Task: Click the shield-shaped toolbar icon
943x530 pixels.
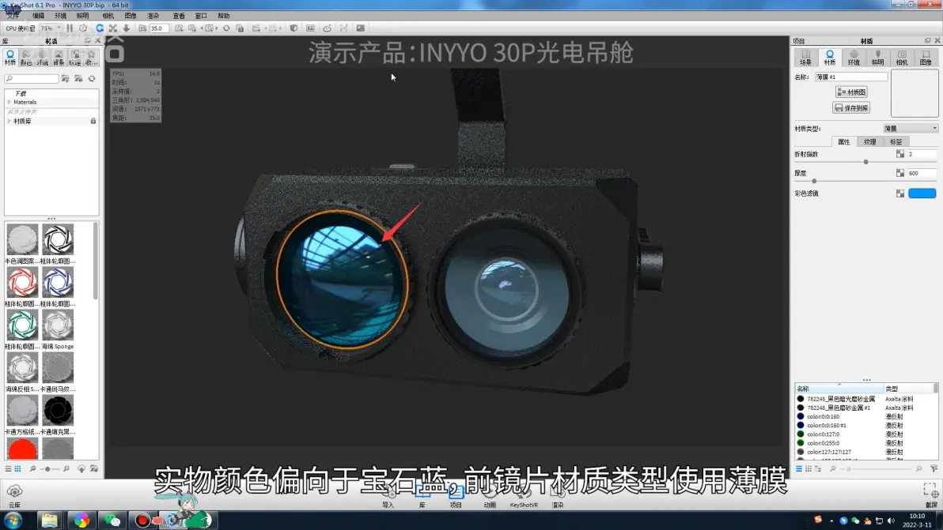Action: [x=294, y=28]
